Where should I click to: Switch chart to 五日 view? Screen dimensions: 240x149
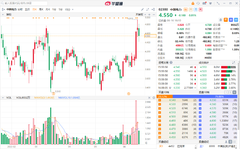(28, 10)
